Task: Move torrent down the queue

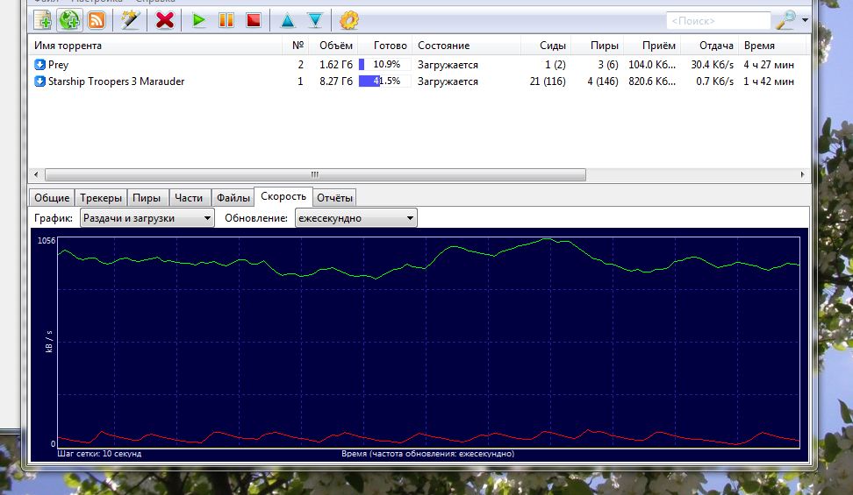Action: [x=314, y=19]
